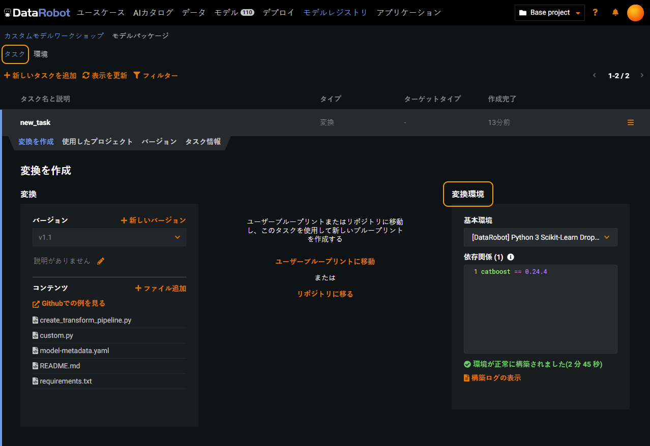This screenshot has width=650, height=446.
Task: Open the help question mark icon
Action: pyautogui.click(x=595, y=13)
